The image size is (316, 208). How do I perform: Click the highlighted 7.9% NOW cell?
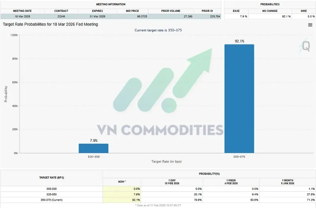(122, 195)
